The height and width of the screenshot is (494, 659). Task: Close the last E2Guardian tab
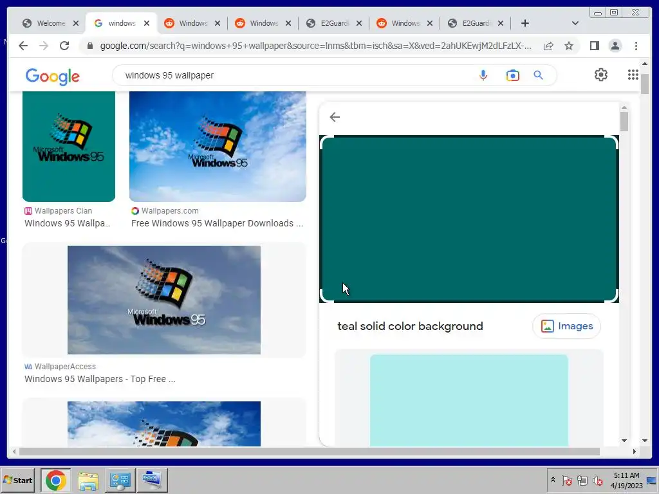501,23
